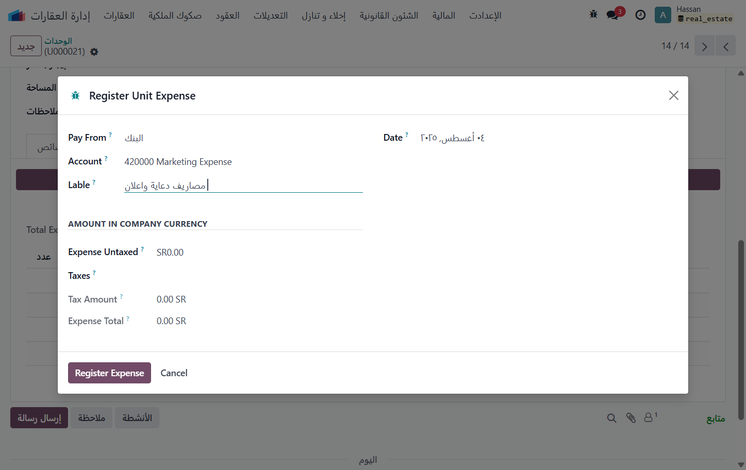
Task: Click the إرسال رسالة send message button
Action: pos(39,418)
